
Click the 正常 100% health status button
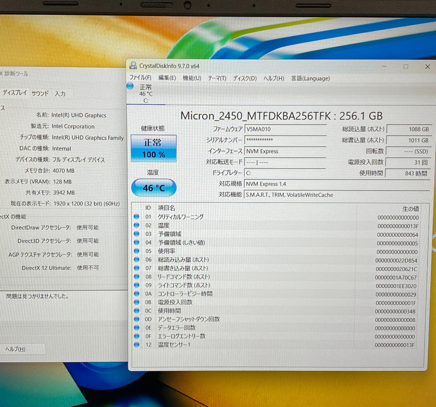154,148
